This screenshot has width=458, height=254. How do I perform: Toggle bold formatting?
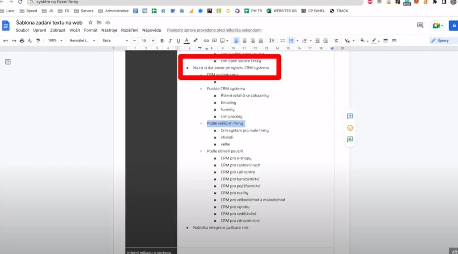[162, 41]
